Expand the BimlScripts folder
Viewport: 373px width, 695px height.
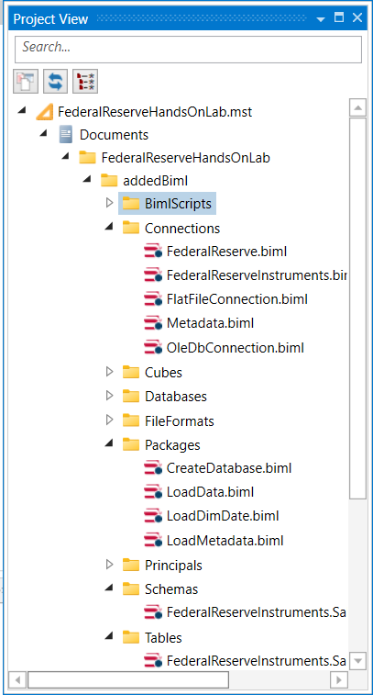110,204
